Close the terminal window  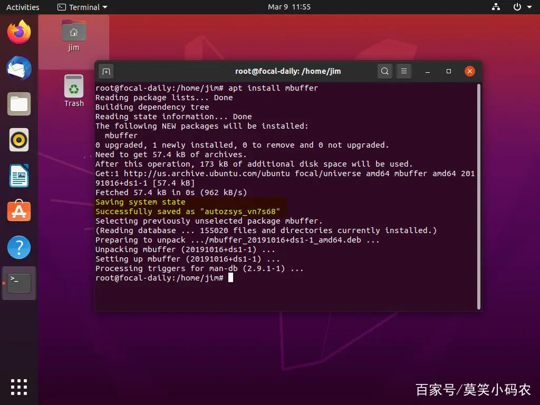click(x=470, y=71)
